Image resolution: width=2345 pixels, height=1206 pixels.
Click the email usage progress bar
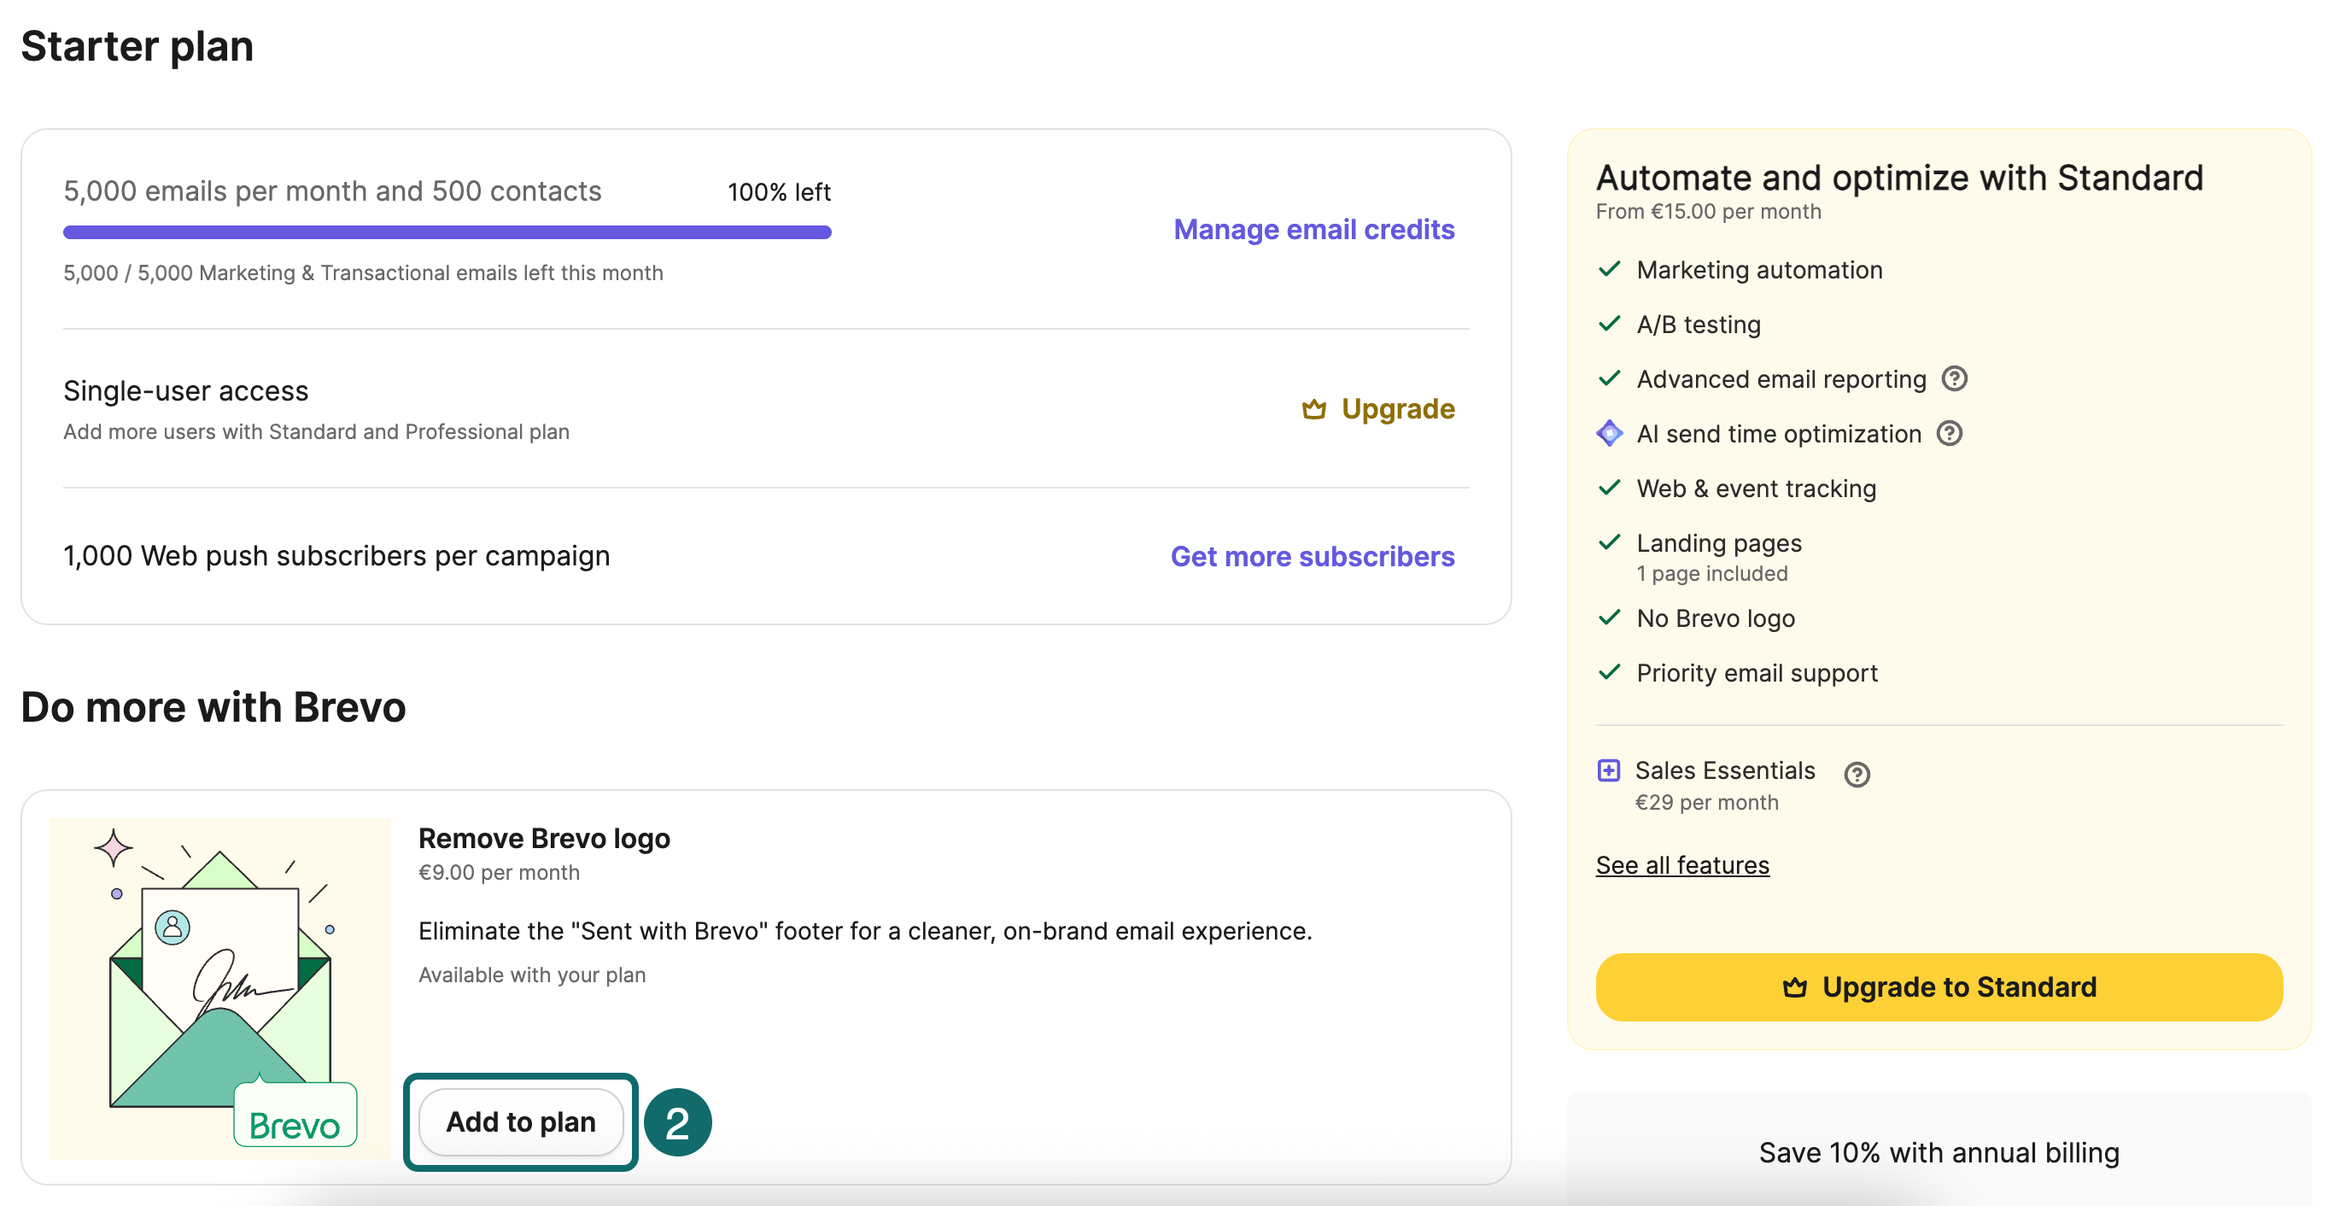(x=447, y=232)
